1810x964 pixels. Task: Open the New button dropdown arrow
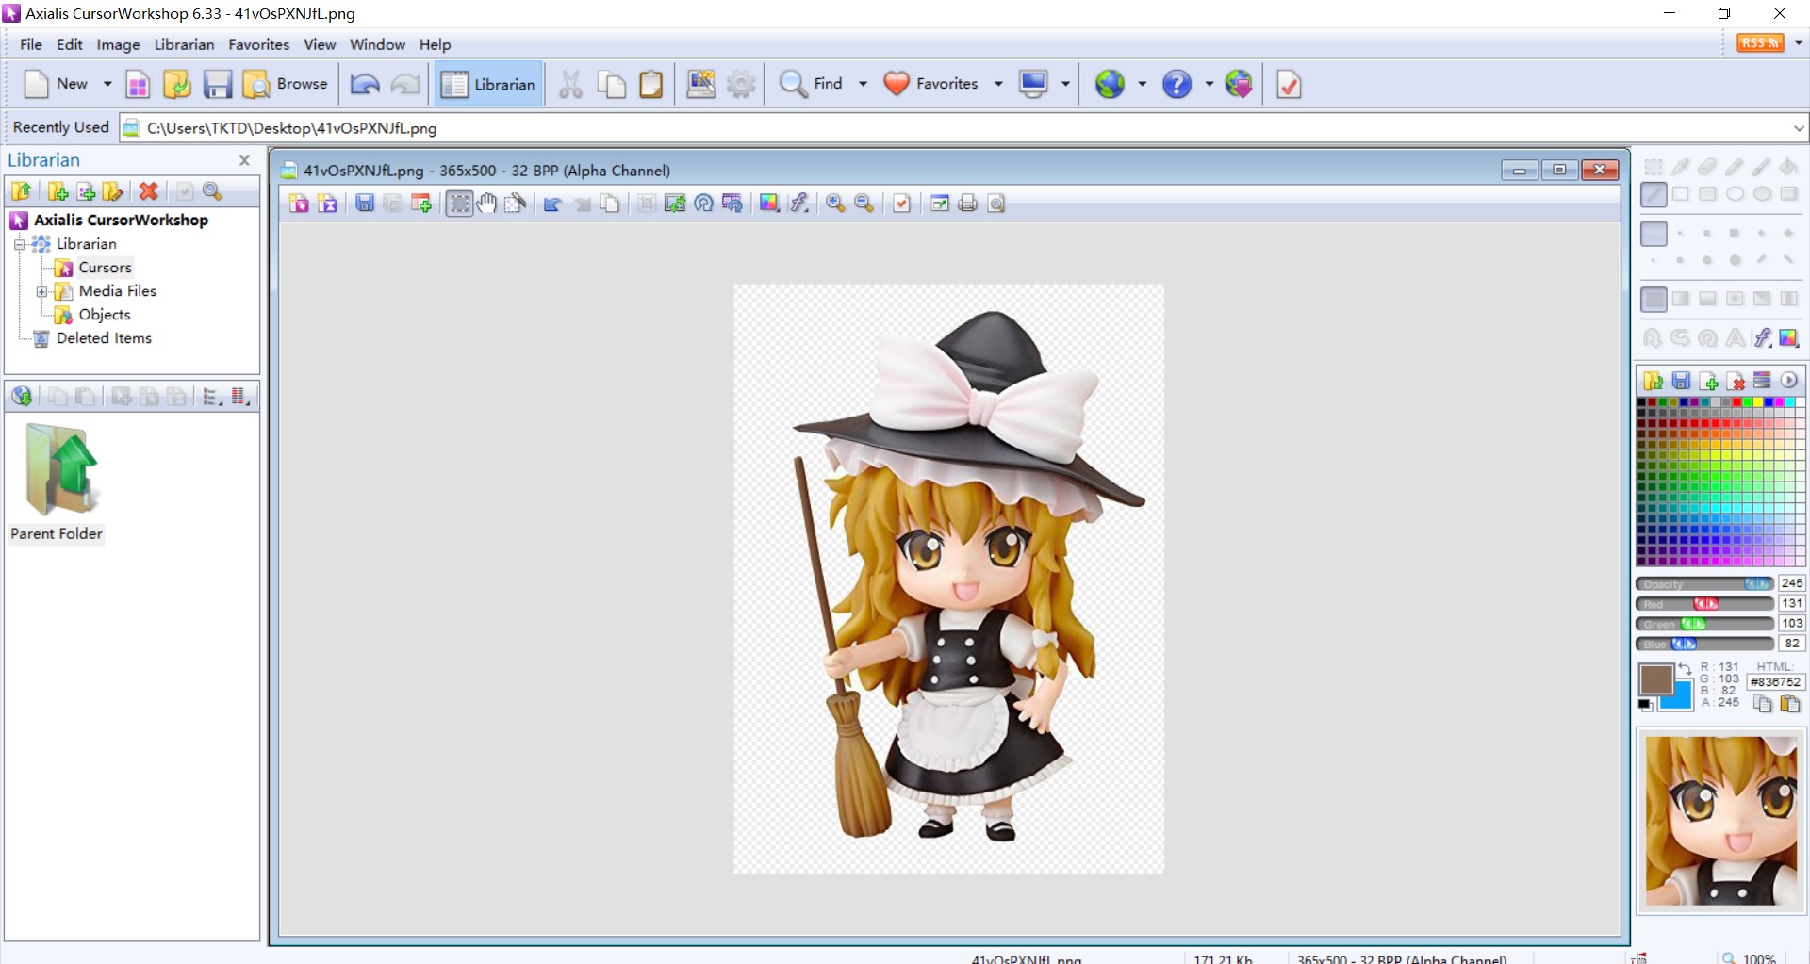click(x=107, y=85)
